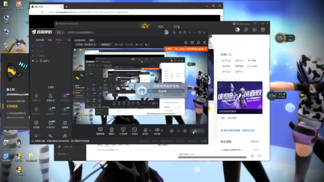
Task: Click the edit title button beside room name
Action: pyautogui.click(x=92, y=40)
